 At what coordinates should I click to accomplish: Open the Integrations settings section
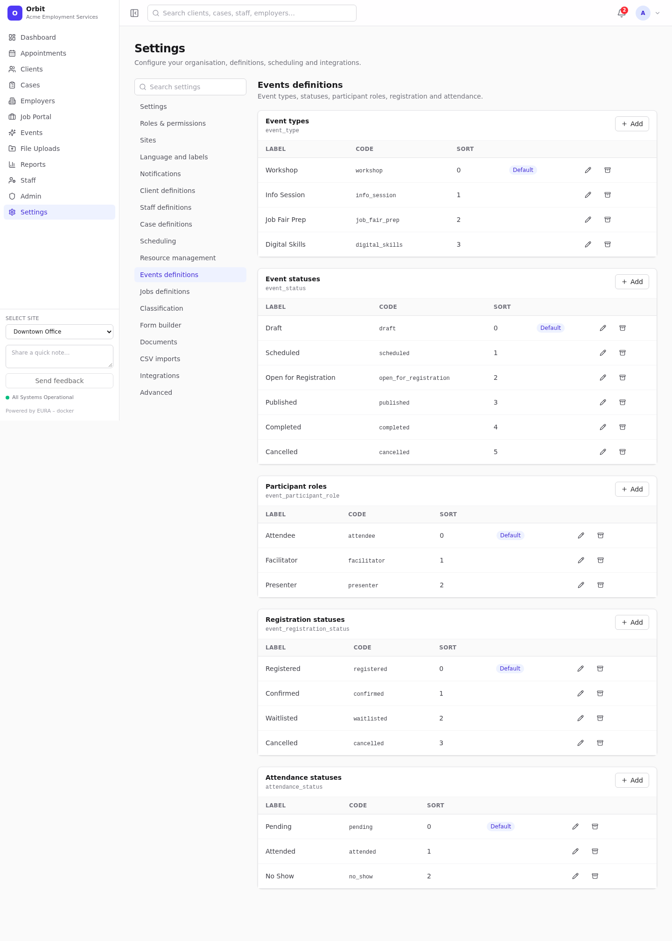click(x=190, y=376)
